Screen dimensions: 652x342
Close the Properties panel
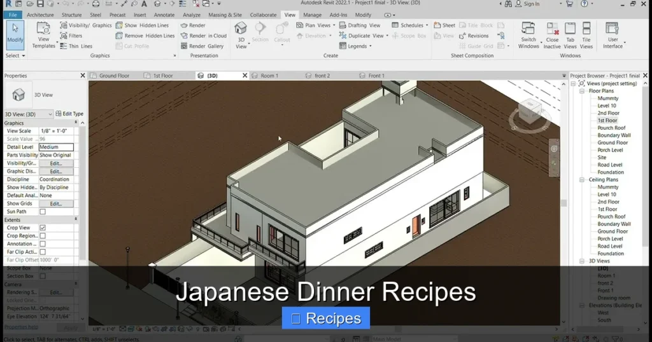pos(82,76)
